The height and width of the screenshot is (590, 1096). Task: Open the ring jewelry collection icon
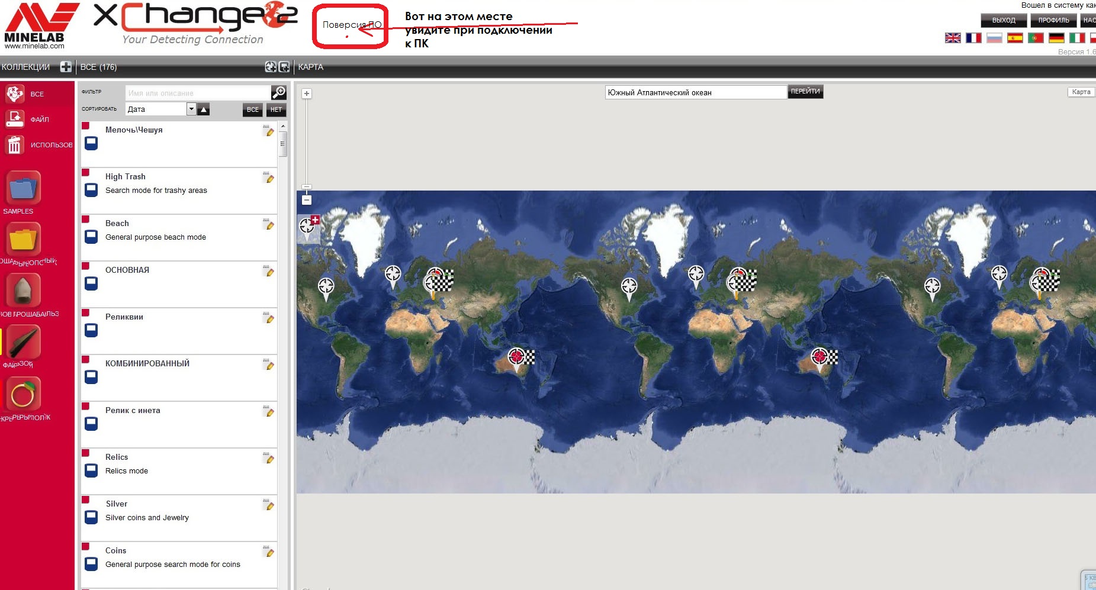pyautogui.click(x=23, y=394)
